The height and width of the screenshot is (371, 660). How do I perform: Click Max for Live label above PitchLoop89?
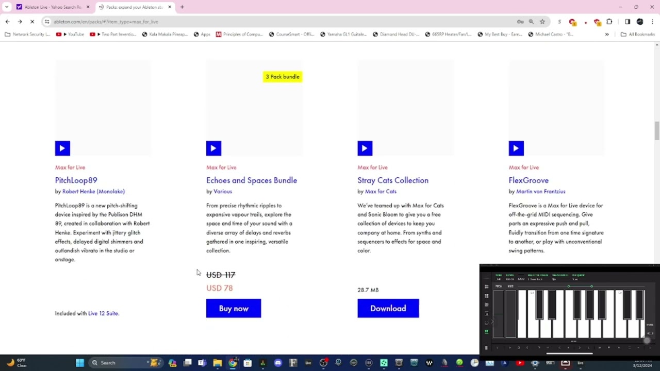tap(70, 167)
